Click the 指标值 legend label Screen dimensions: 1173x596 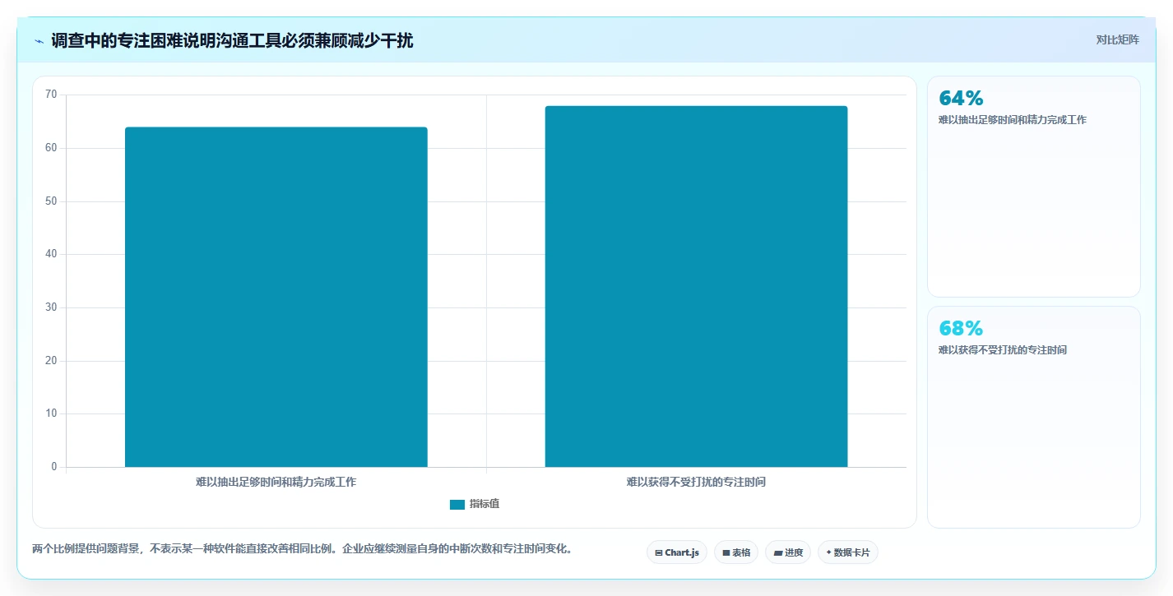[484, 505]
